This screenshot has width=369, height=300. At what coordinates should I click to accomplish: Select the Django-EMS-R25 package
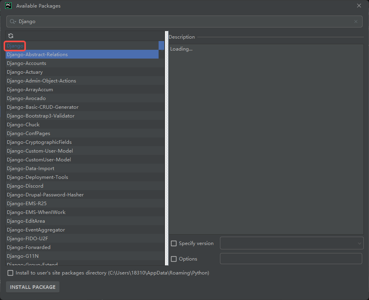pos(85,203)
